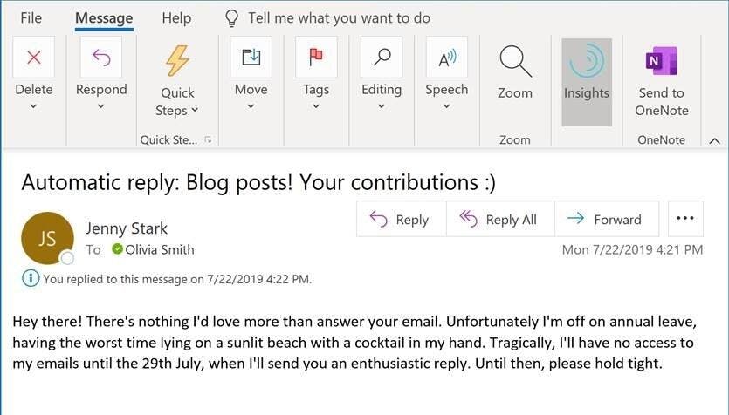Click the Editing magnifier icon
The image size is (729, 415).
pos(382,58)
